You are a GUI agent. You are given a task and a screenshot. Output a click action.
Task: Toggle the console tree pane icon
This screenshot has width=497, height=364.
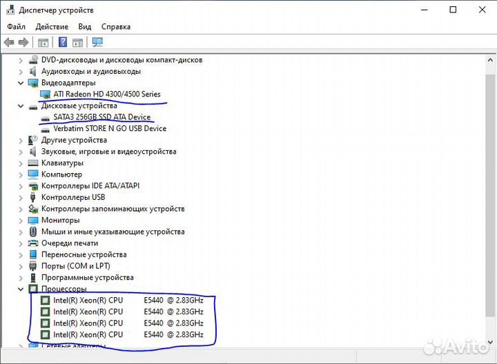(x=43, y=42)
